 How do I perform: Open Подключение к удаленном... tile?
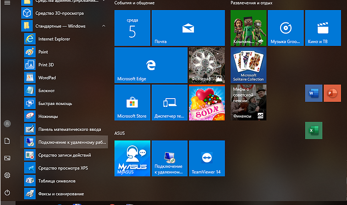170,158
